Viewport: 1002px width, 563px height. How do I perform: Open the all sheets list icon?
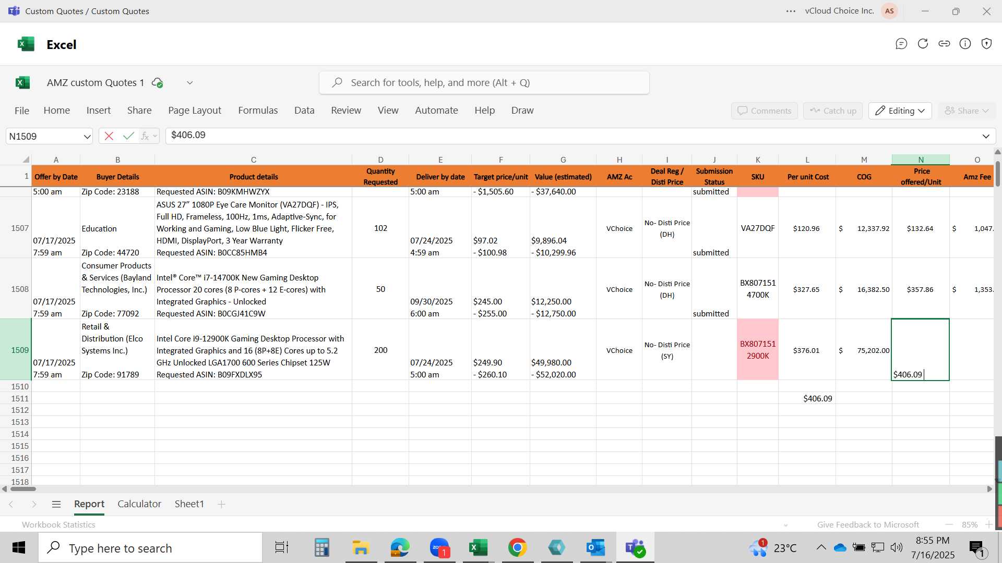click(x=56, y=504)
